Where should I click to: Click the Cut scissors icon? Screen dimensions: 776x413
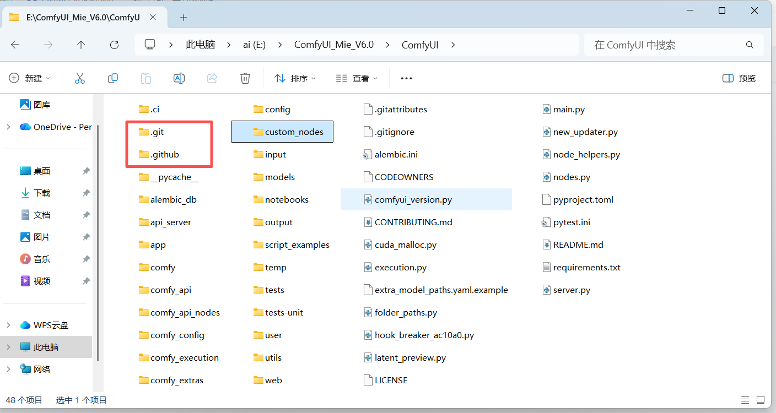[80, 78]
